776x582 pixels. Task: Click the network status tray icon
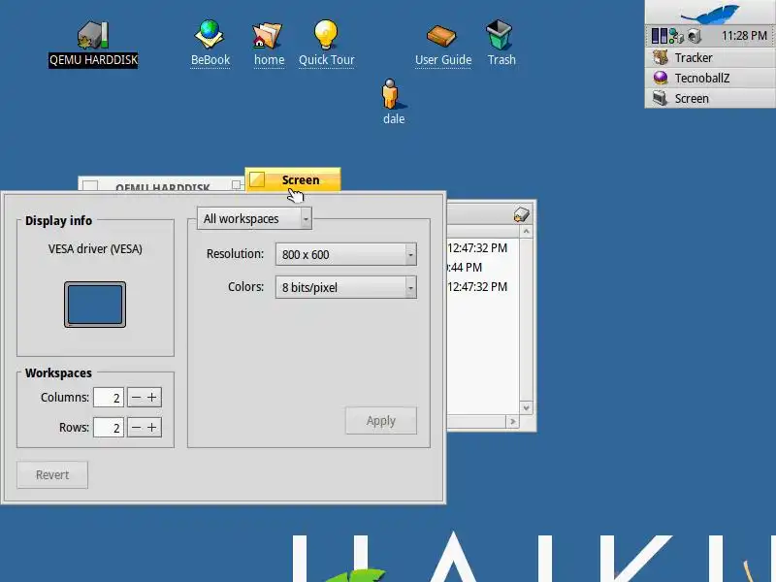click(x=676, y=36)
